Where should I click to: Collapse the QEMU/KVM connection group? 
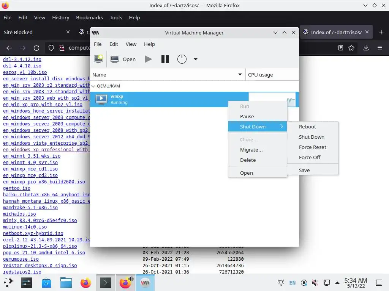[x=93, y=86]
